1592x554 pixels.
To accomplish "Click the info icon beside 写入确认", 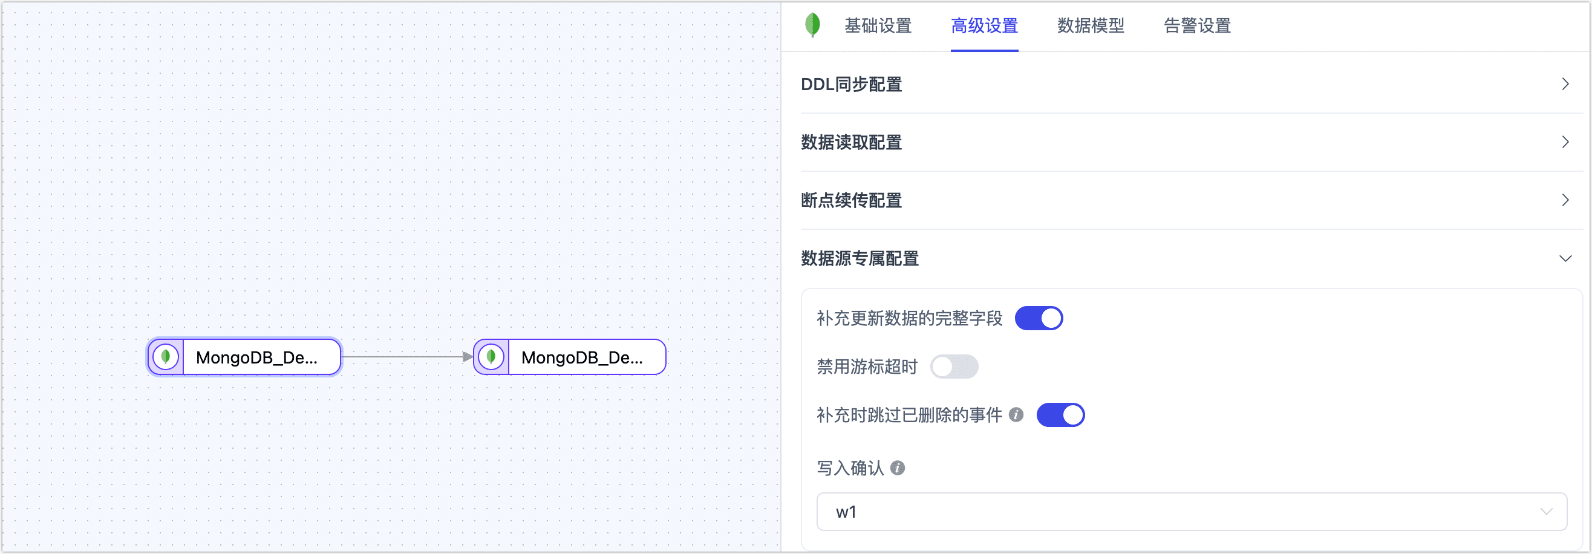I will [899, 468].
